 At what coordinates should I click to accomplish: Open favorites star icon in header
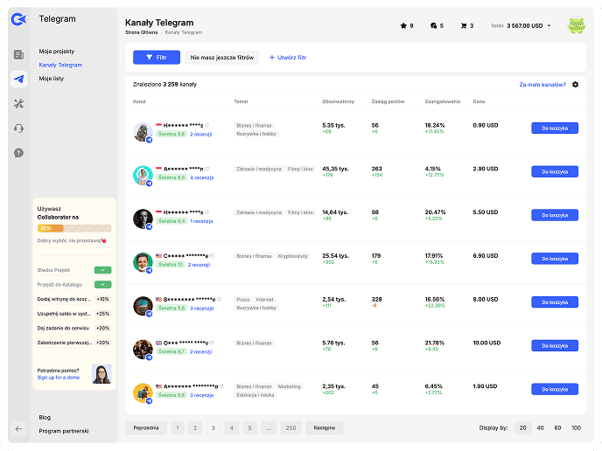403,26
